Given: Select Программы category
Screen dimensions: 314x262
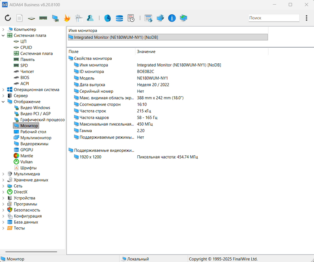Looking at the screenshot, I should click(25, 204).
